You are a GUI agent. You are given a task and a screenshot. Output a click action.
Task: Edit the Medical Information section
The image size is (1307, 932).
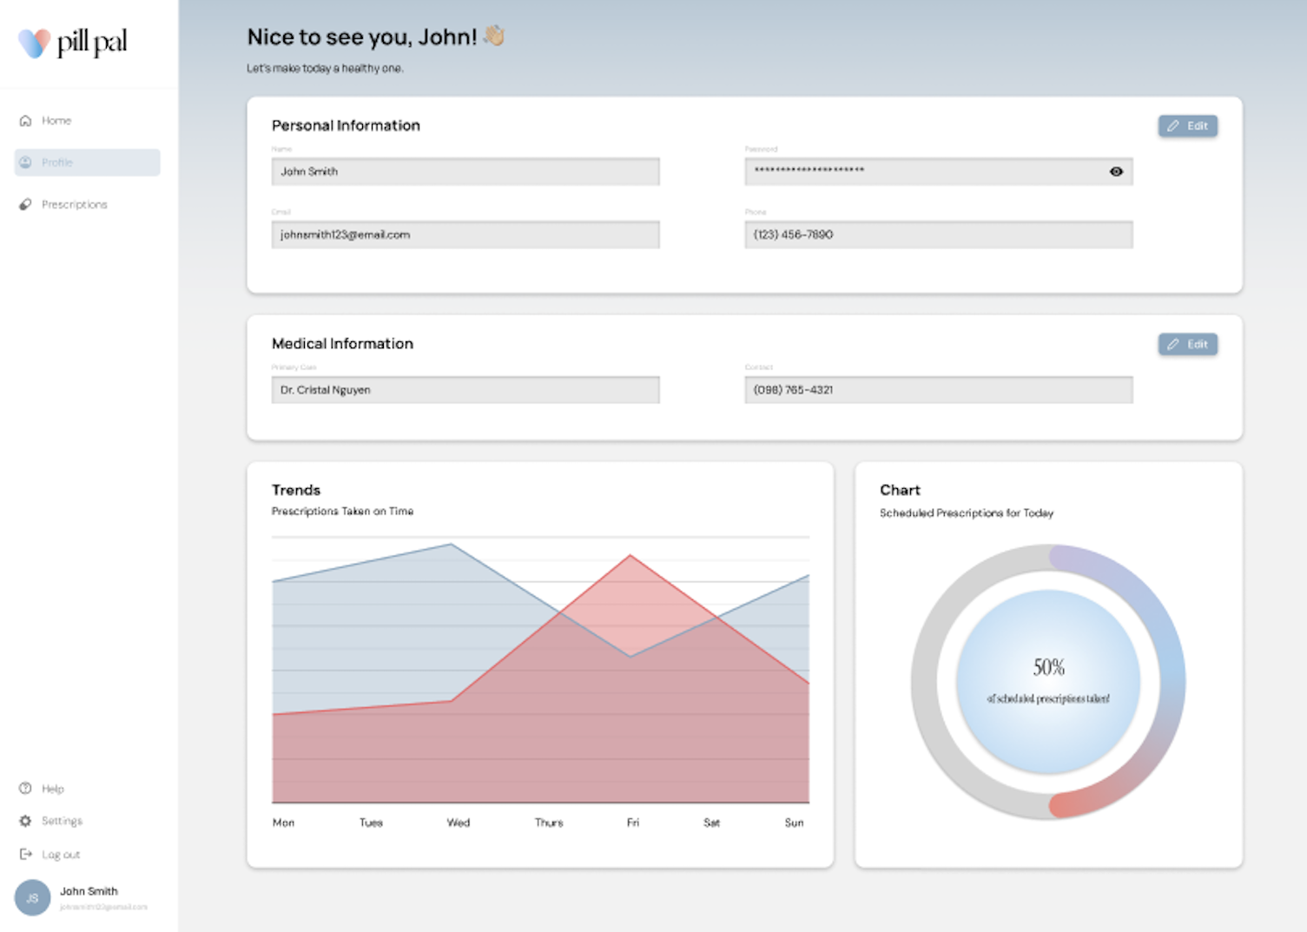[1187, 345]
